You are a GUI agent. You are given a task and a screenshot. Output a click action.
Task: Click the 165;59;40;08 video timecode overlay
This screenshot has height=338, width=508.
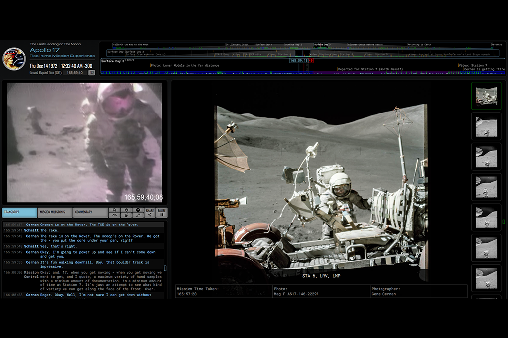click(x=143, y=197)
